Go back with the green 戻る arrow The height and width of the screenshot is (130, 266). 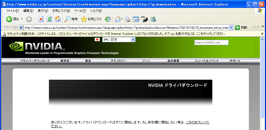tap(12, 19)
